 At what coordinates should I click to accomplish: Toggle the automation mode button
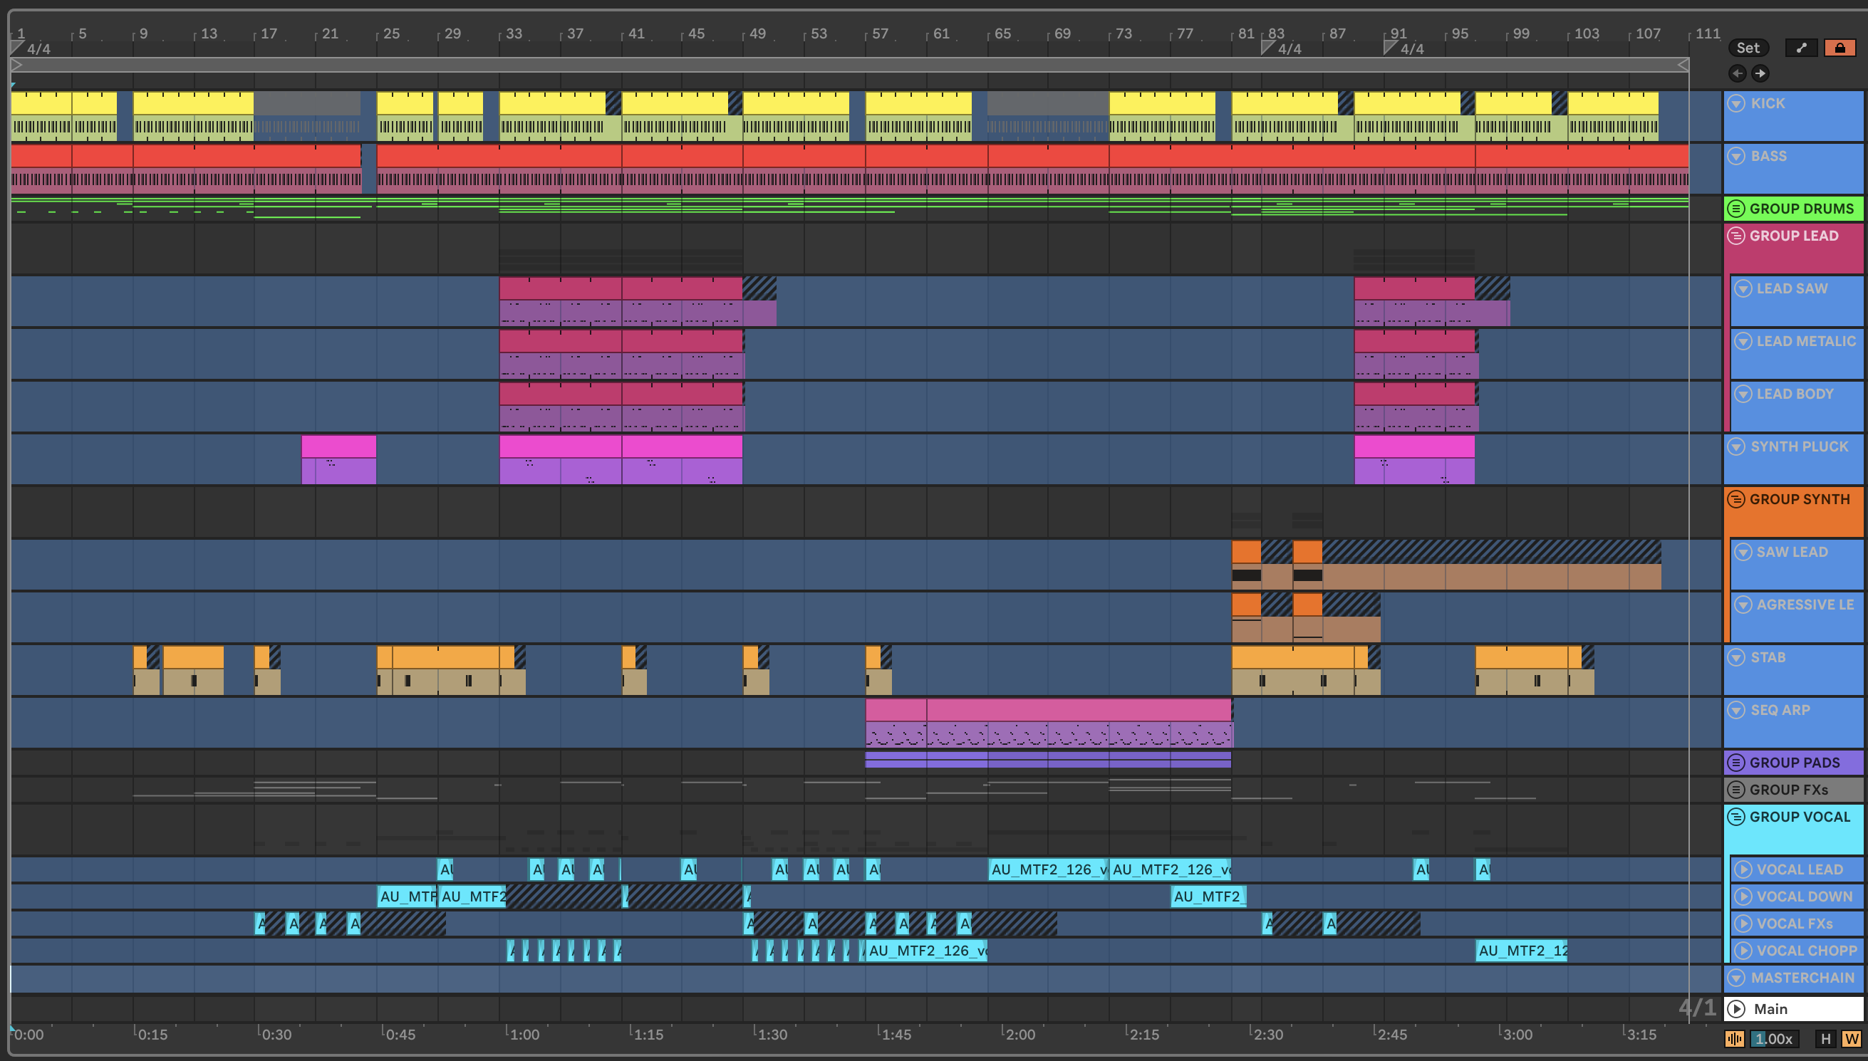pyautogui.click(x=1801, y=48)
